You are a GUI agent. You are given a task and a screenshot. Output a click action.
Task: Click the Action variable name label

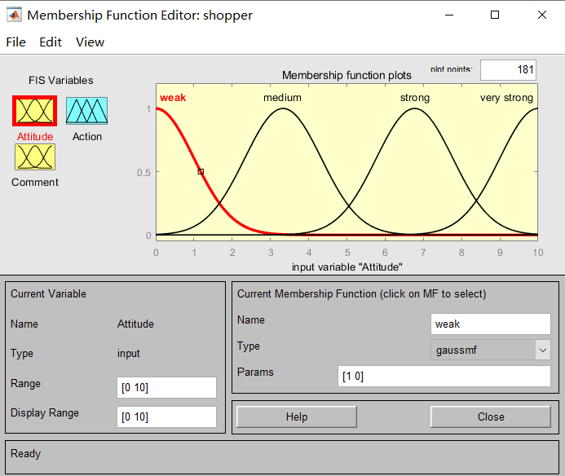tap(87, 137)
